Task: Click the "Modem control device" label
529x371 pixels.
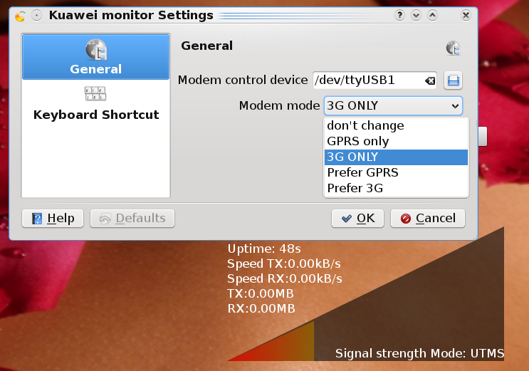Action: (243, 80)
